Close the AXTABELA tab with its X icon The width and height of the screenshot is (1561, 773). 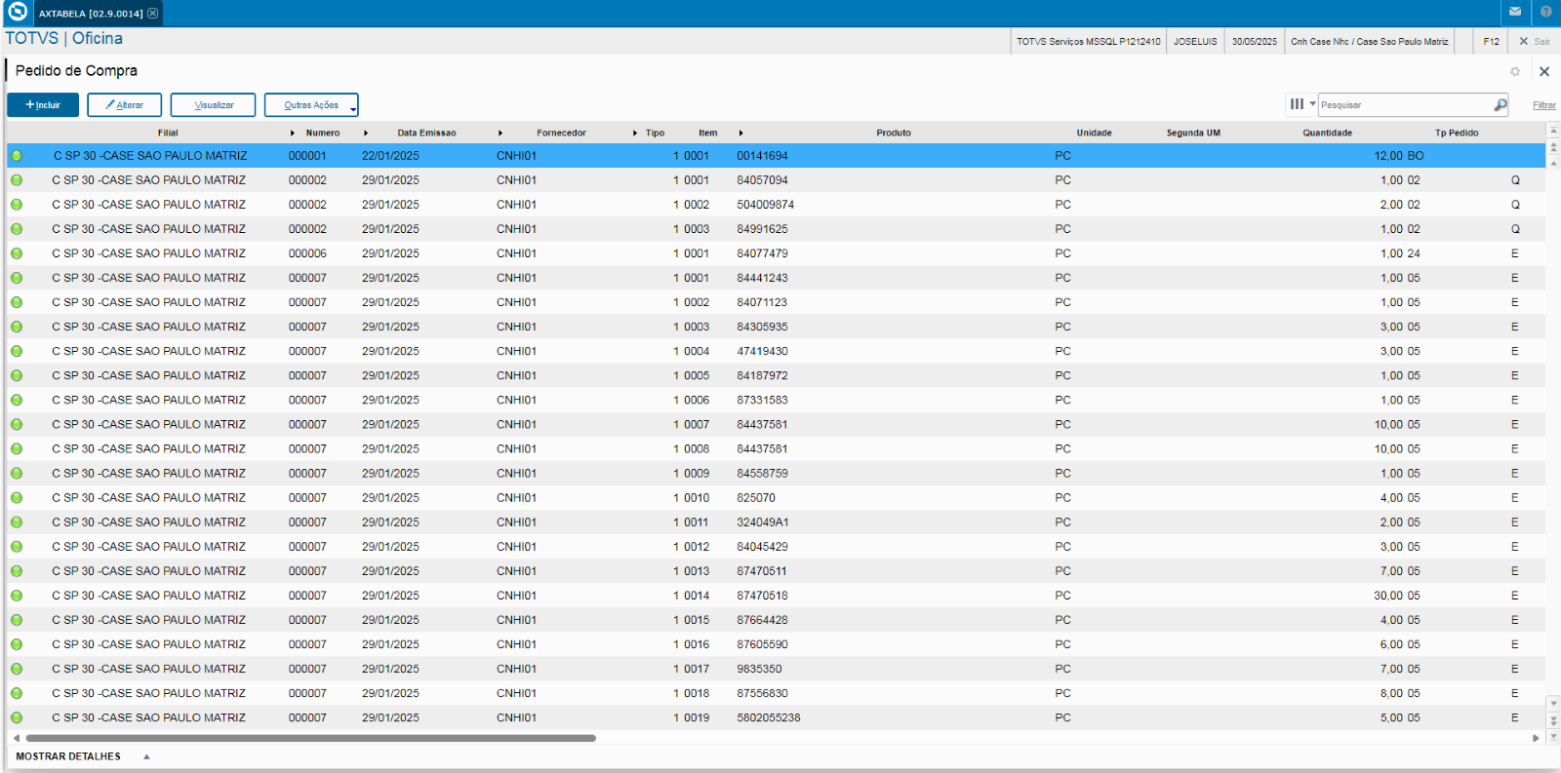[x=152, y=14]
